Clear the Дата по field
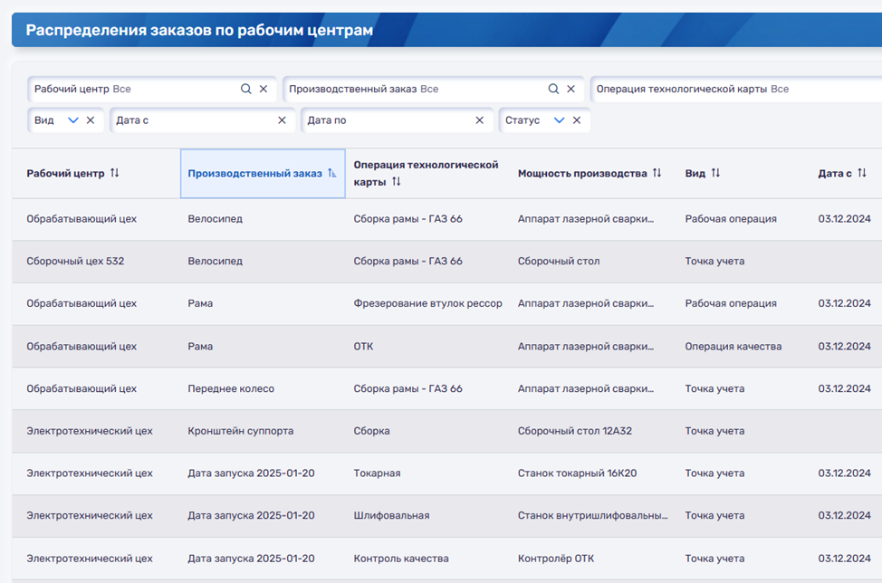 pyautogui.click(x=479, y=120)
